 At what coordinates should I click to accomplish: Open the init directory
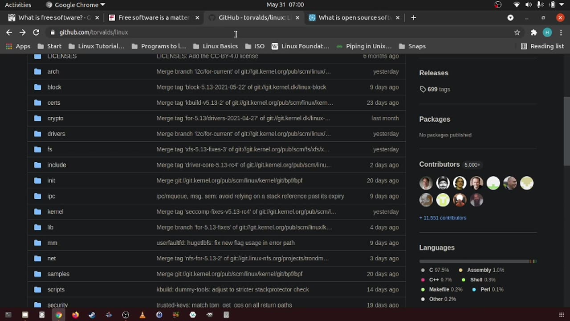click(x=51, y=181)
